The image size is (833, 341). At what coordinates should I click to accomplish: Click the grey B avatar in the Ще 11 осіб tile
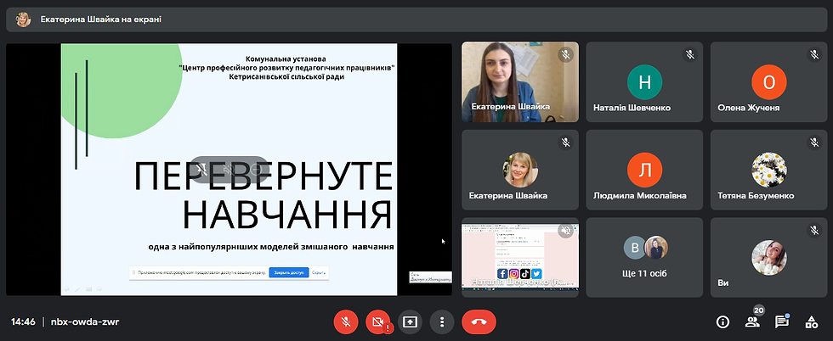634,248
